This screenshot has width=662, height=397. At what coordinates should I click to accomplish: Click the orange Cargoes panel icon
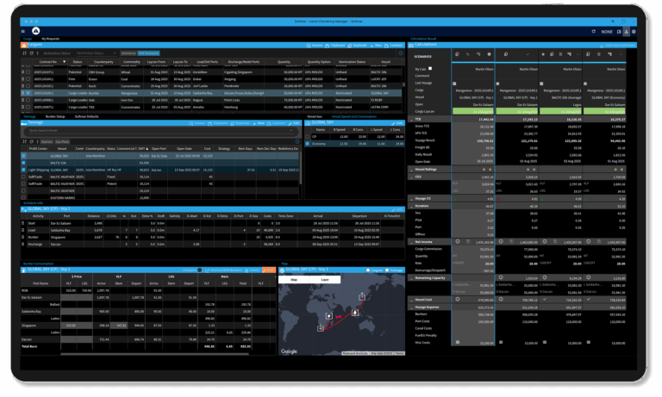tap(23, 45)
